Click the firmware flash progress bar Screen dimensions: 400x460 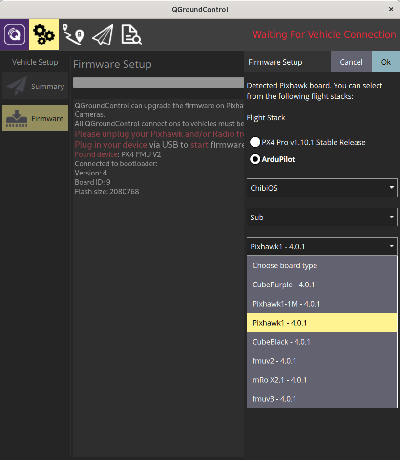pyautogui.click(x=158, y=83)
